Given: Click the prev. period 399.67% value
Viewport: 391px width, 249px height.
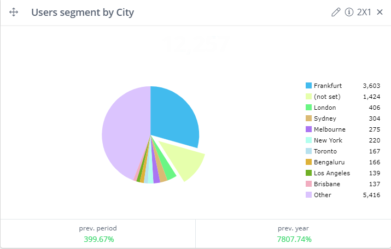Looking at the screenshot, I should click(99, 239).
